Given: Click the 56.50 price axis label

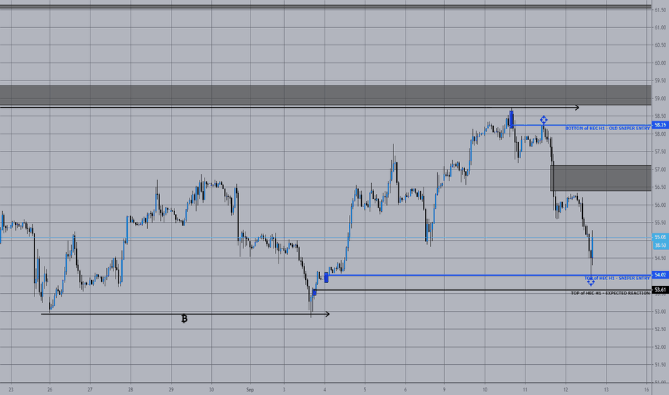Looking at the screenshot, I should [660, 187].
